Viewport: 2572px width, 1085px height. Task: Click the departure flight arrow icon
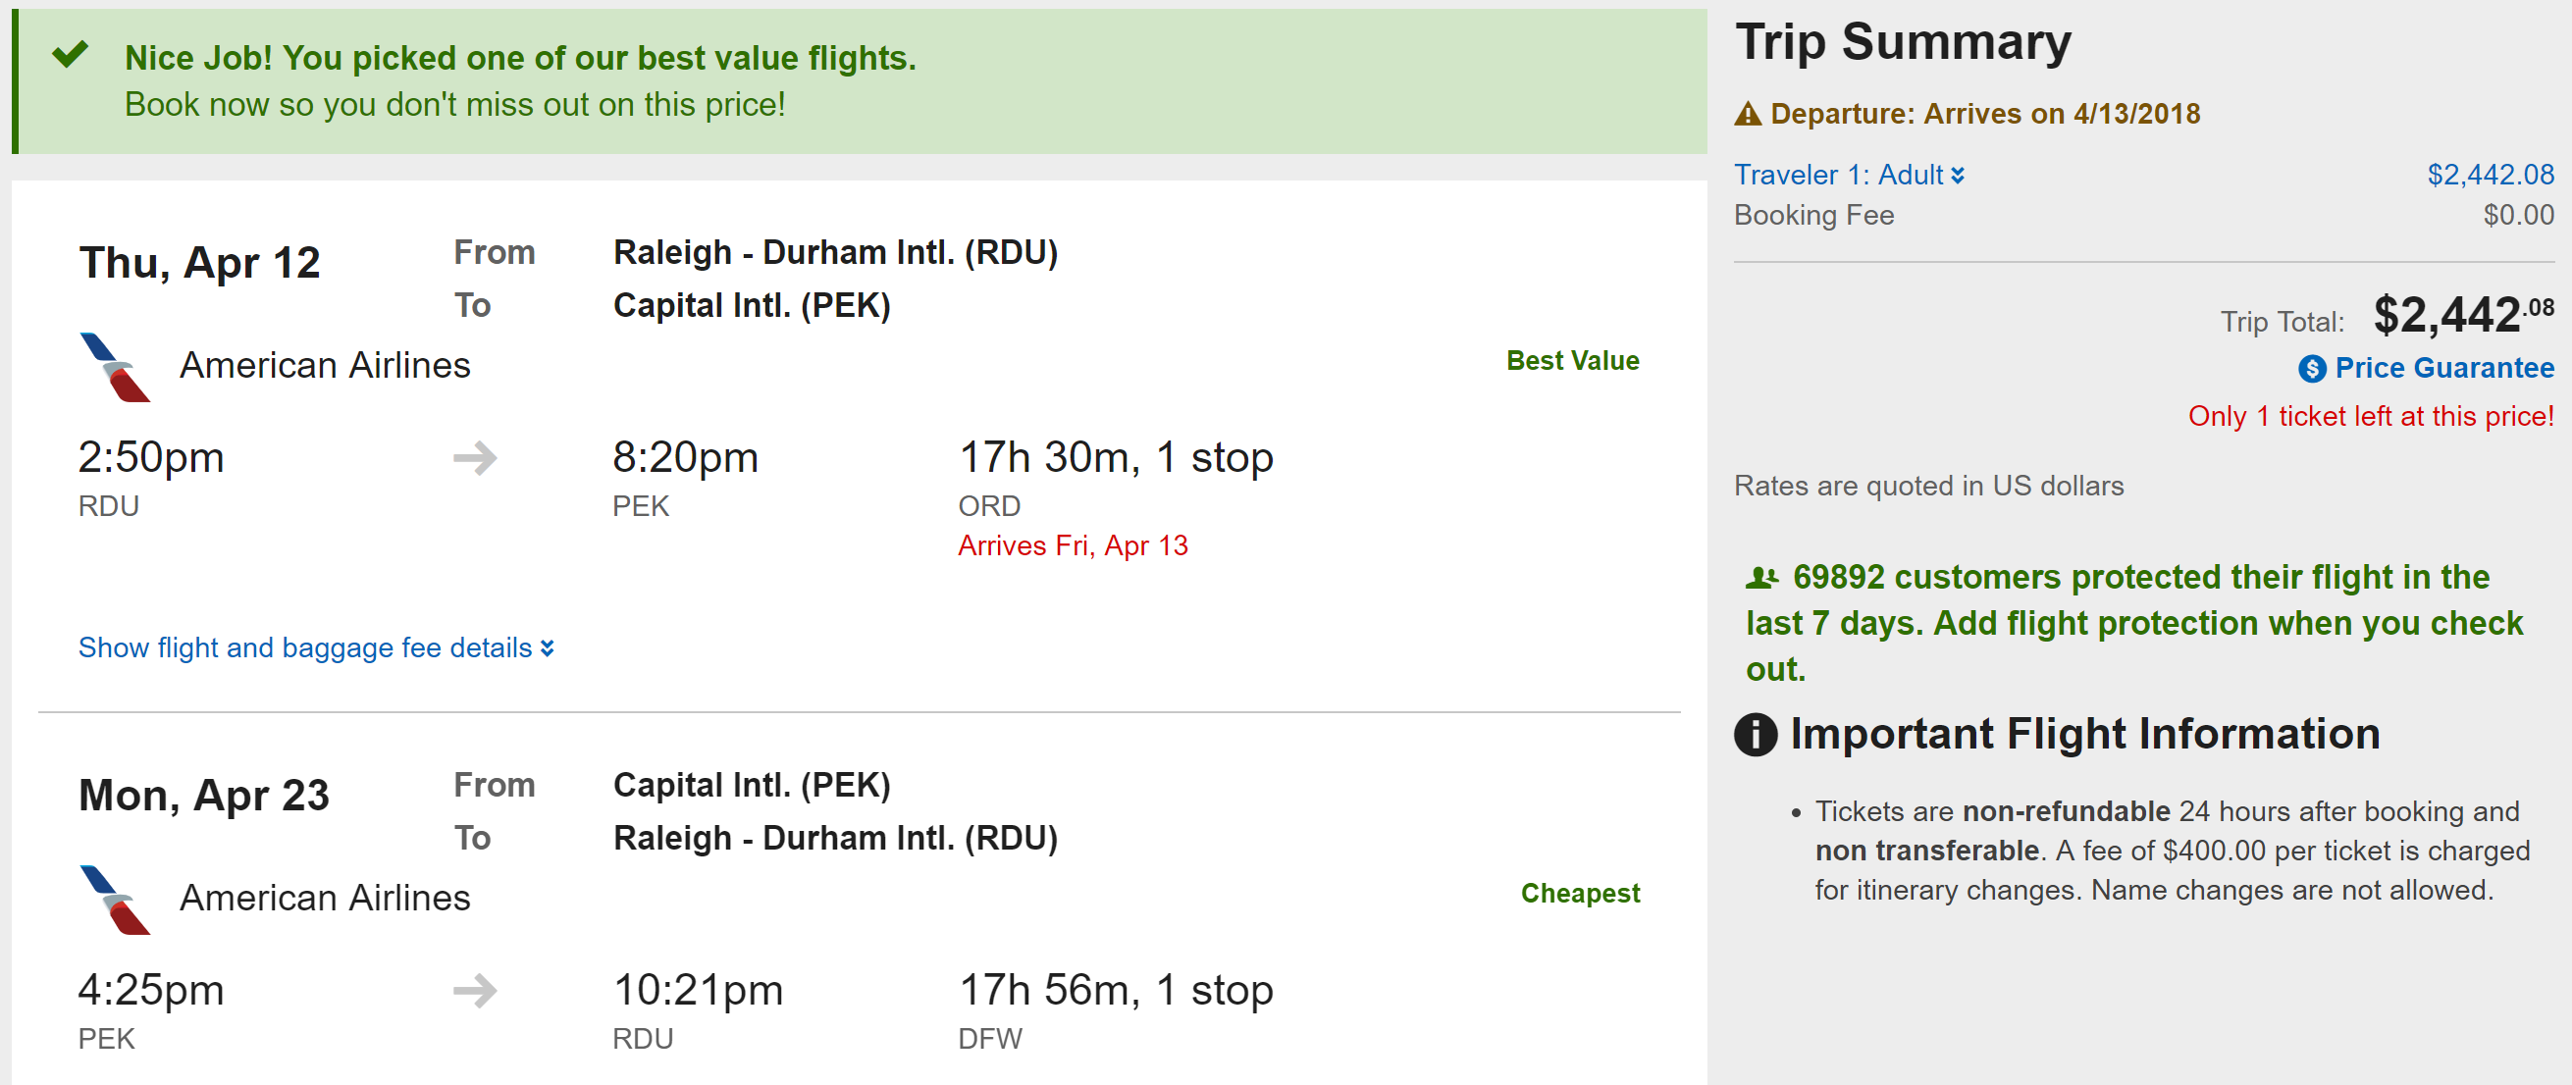pyautogui.click(x=475, y=458)
